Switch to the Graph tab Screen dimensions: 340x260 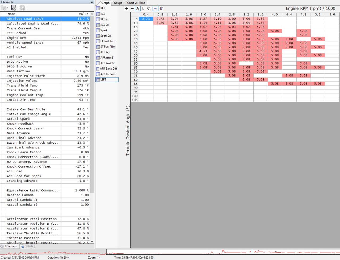tap(105, 3)
